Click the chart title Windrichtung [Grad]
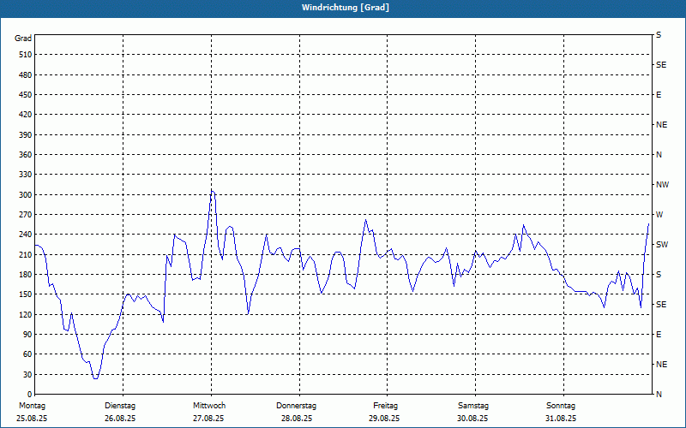 point(345,8)
